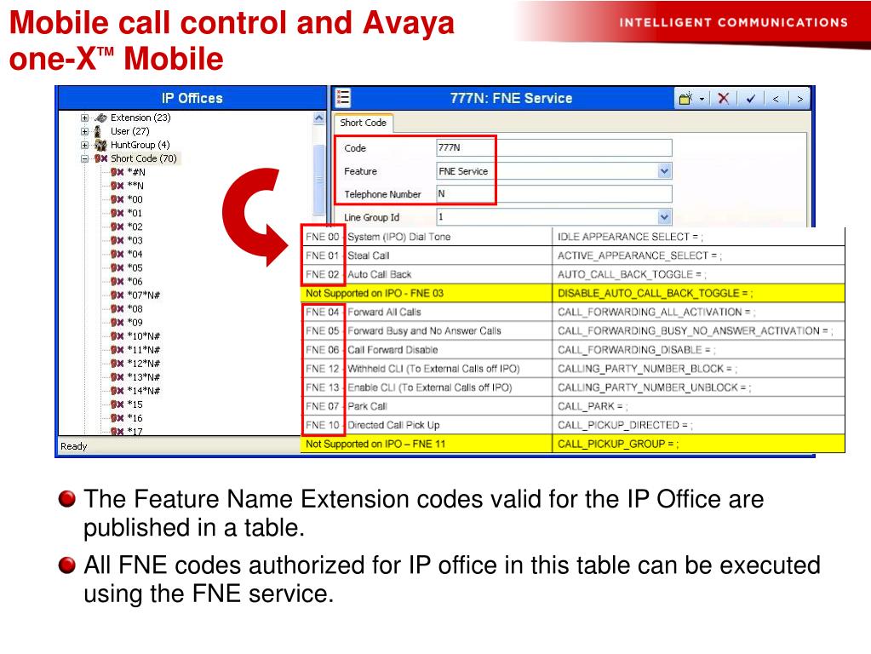The height and width of the screenshot is (654, 871).
Task: Select short code *09
Action: [135, 322]
